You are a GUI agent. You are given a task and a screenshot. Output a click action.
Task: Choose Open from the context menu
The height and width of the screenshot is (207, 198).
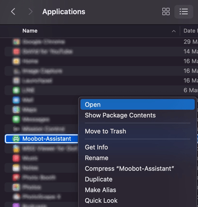pos(137,105)
